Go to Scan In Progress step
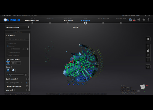The height and width of the screenshot is (110, 153). [x=85, y=20]
